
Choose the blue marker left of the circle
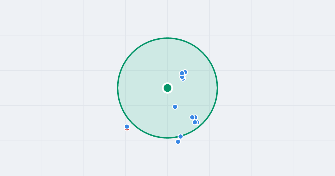coord(127,127)
